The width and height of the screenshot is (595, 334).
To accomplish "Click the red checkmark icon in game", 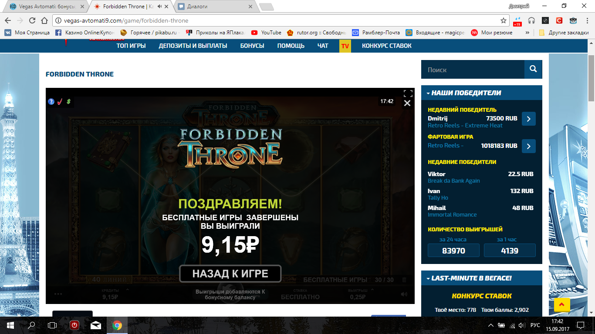I will [60, 102].
